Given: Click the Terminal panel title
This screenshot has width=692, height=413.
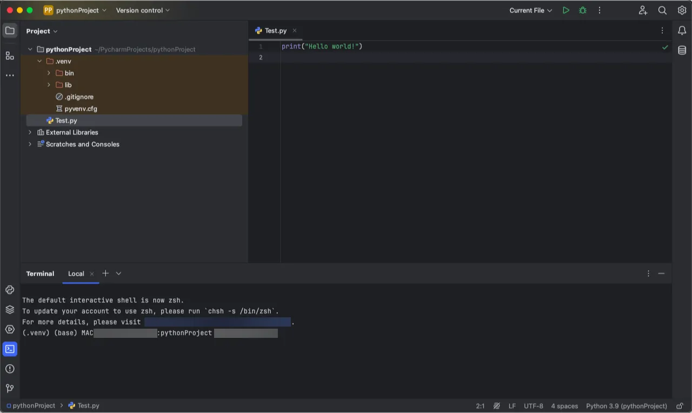Looking at the screenshot, I should click(40, 274).
